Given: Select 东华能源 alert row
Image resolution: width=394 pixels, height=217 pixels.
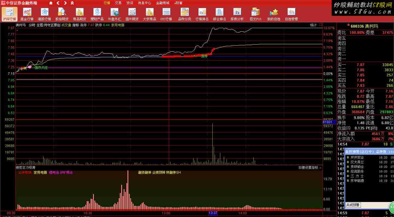Looking at the screenshot, I should [x=369, y=181].
